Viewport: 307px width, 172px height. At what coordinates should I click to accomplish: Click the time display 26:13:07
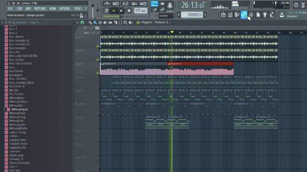[x=192, y=5]
